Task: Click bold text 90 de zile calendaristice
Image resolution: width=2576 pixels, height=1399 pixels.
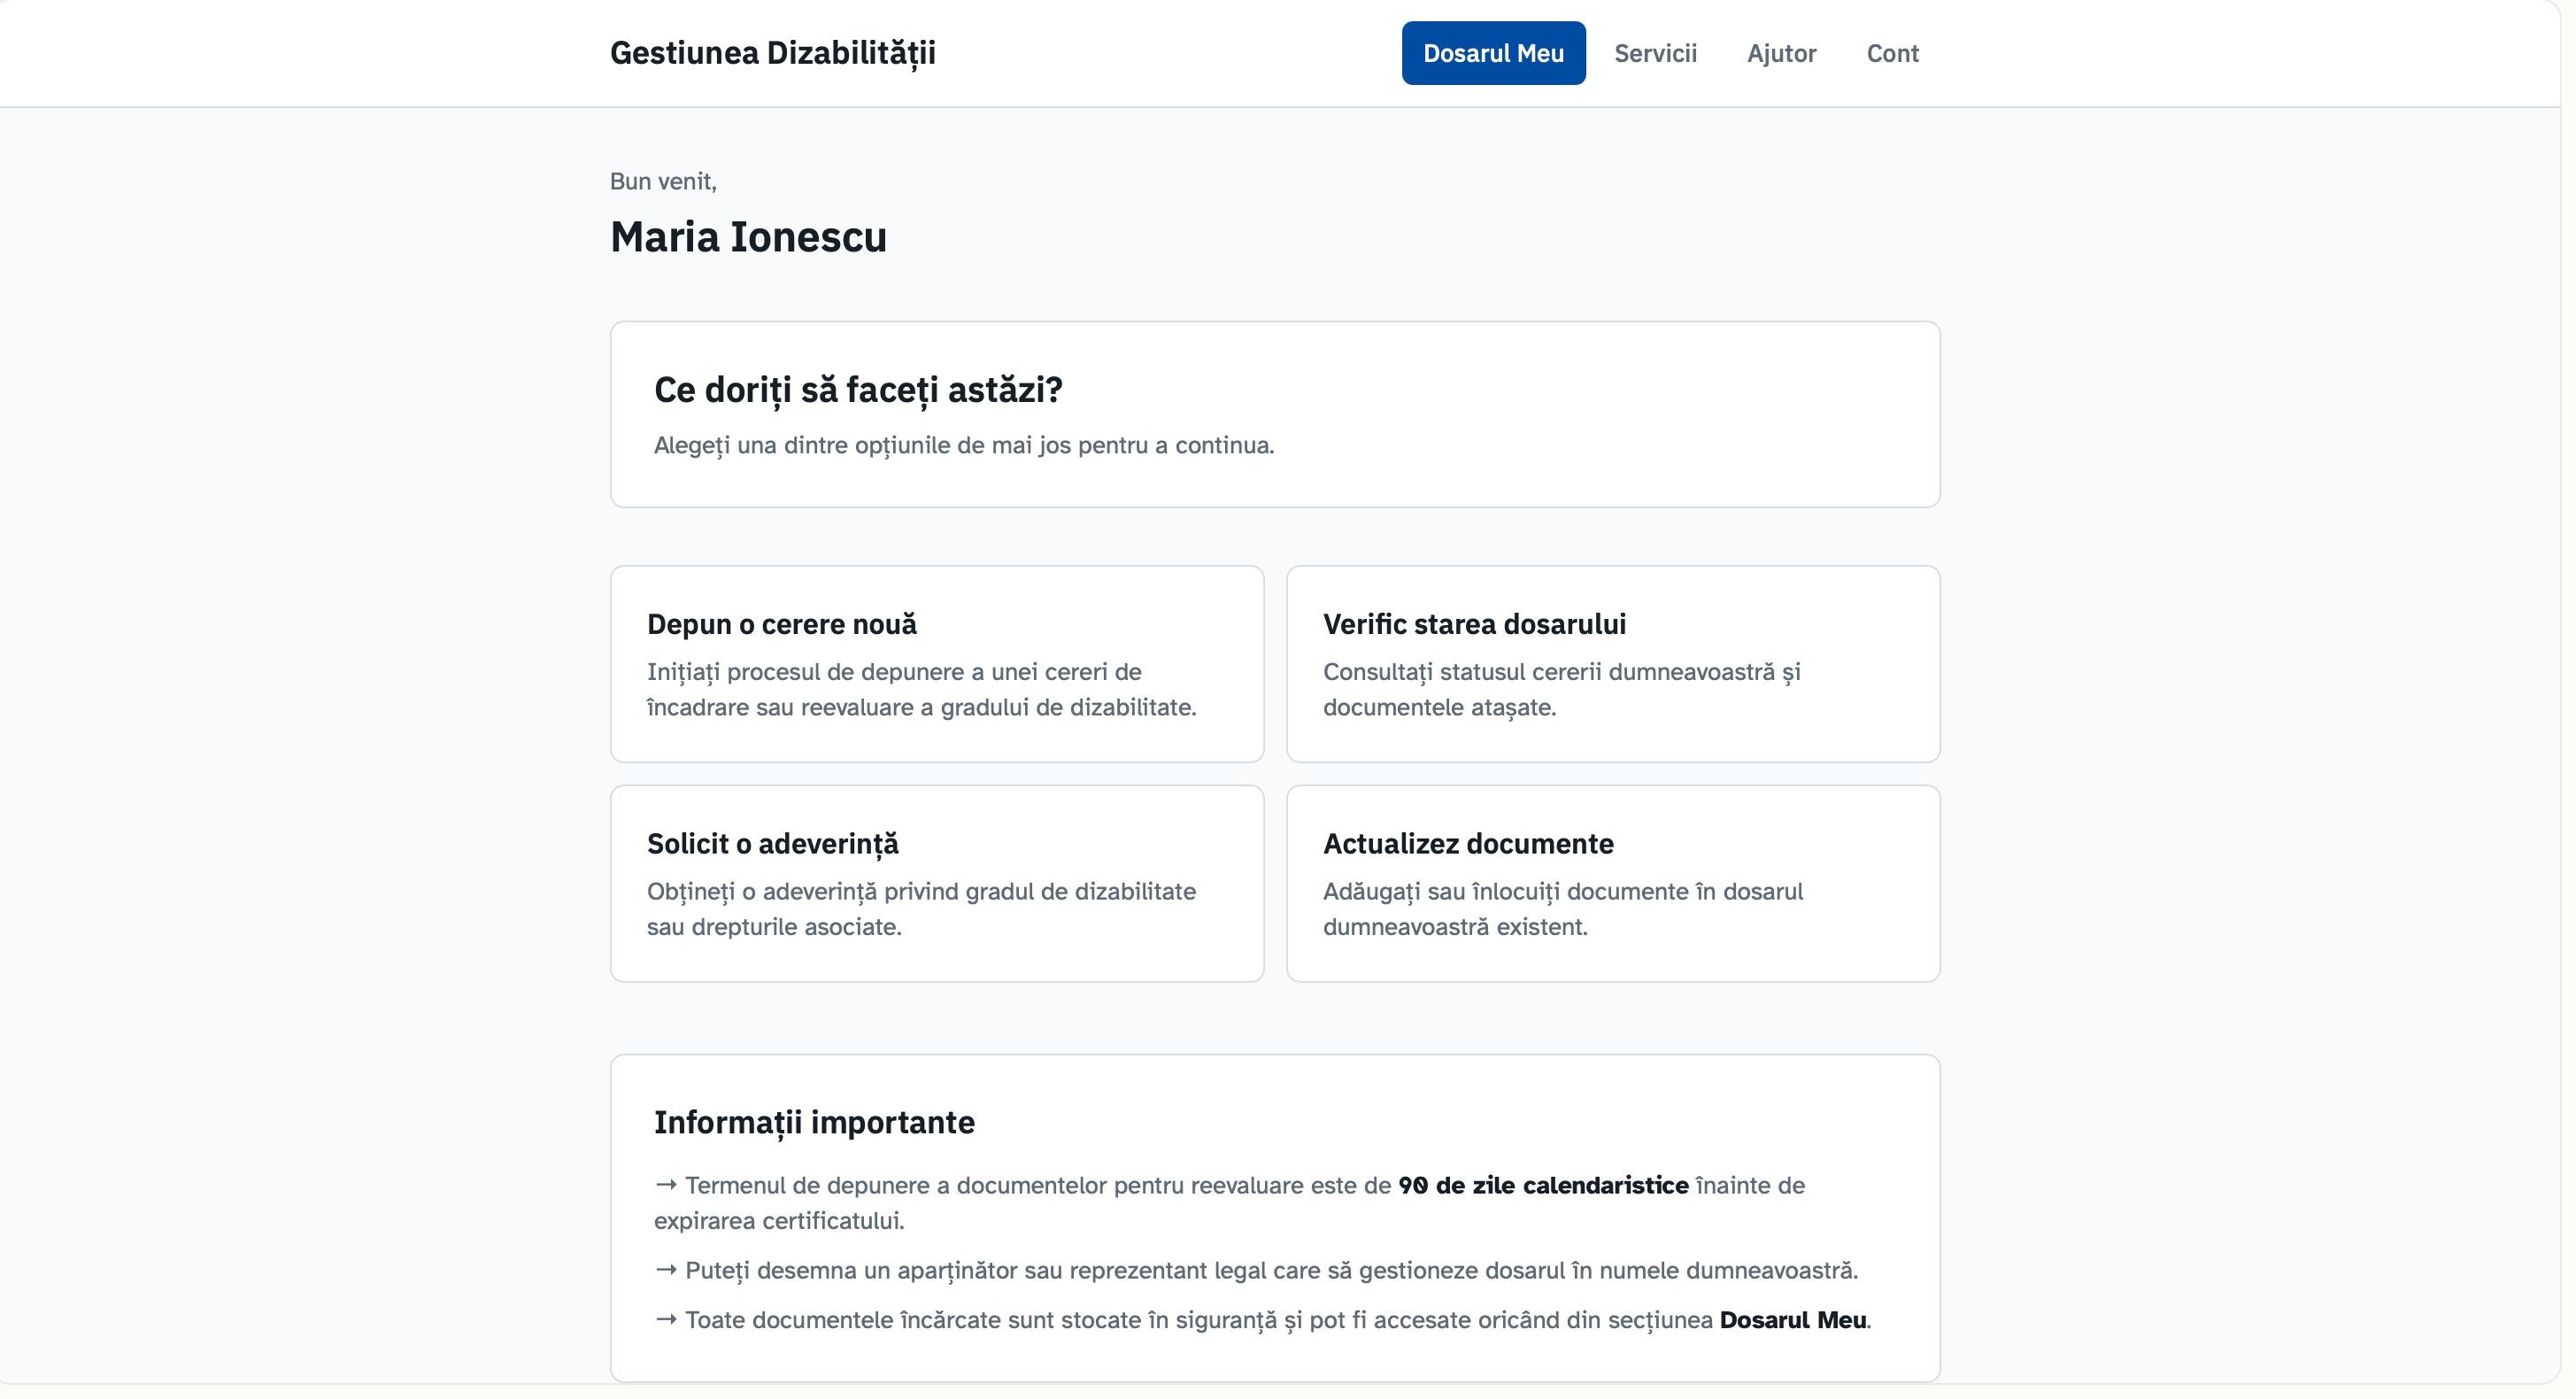Action: point(1542,1185)
